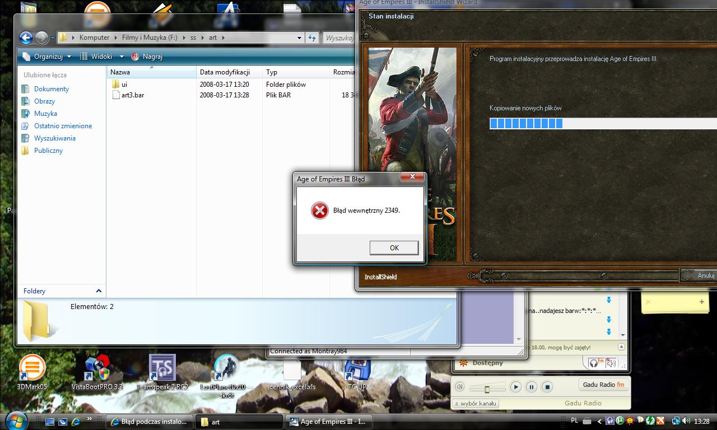Go back in the Explorer window
Image resolution: width=717 pixels, height=430 pixels.
pos(26,38)
